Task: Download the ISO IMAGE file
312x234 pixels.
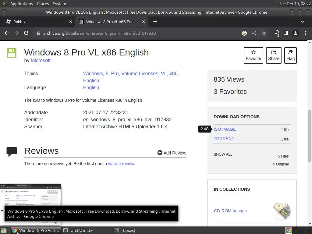Action: click(x=225, y=129)
